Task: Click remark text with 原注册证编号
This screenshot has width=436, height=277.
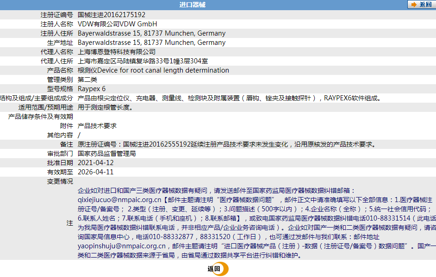Action: [x=227, y=144]
